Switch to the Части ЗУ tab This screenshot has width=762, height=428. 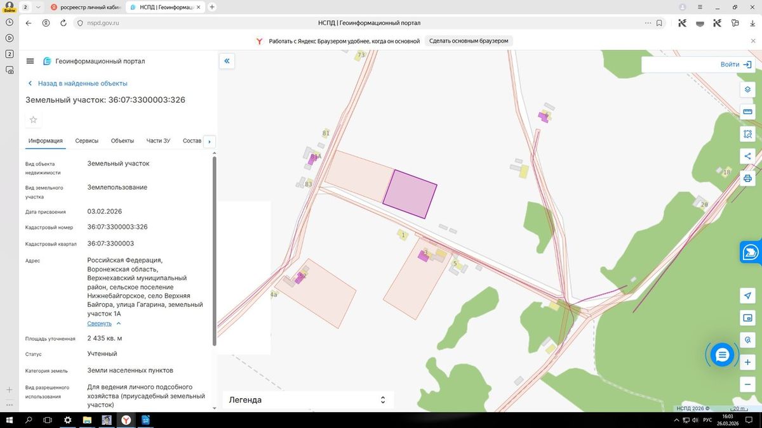point(158,141)
